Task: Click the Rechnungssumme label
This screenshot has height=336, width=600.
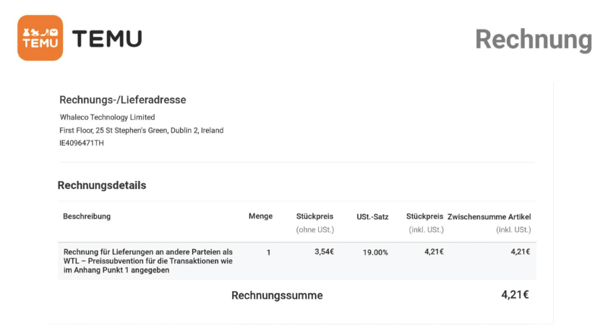Action: [277, 295]
